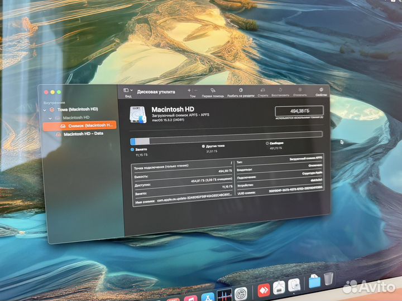The height and width of the screenshot is (301, 402).
Task: Add a volume with the plus icon
Action: (x=189, y=90)
